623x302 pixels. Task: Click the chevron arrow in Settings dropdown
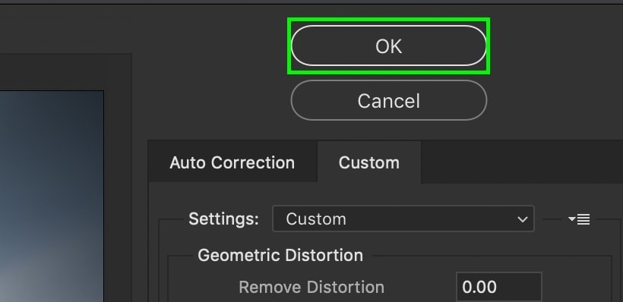click(x=523, y=219)
